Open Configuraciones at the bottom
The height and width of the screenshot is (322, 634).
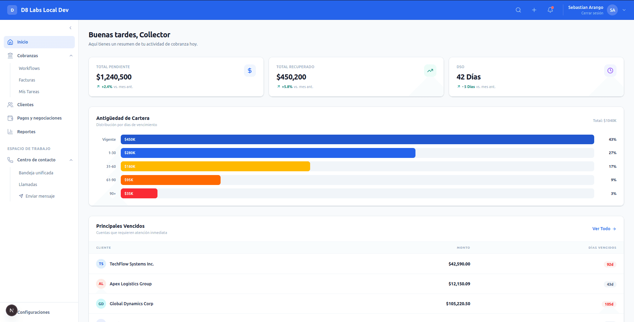coord(34,312)
